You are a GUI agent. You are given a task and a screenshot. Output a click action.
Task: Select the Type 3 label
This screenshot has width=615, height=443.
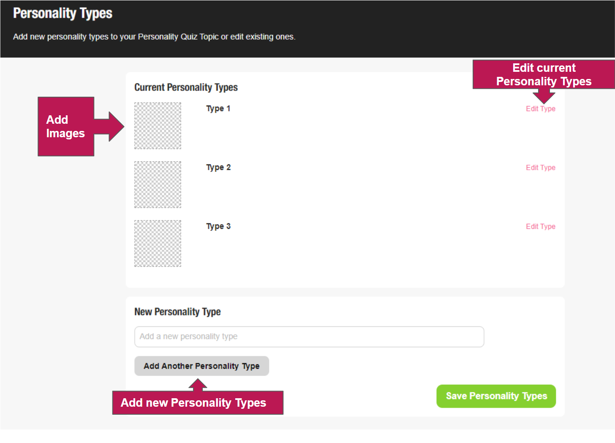[x=218, y=226]
